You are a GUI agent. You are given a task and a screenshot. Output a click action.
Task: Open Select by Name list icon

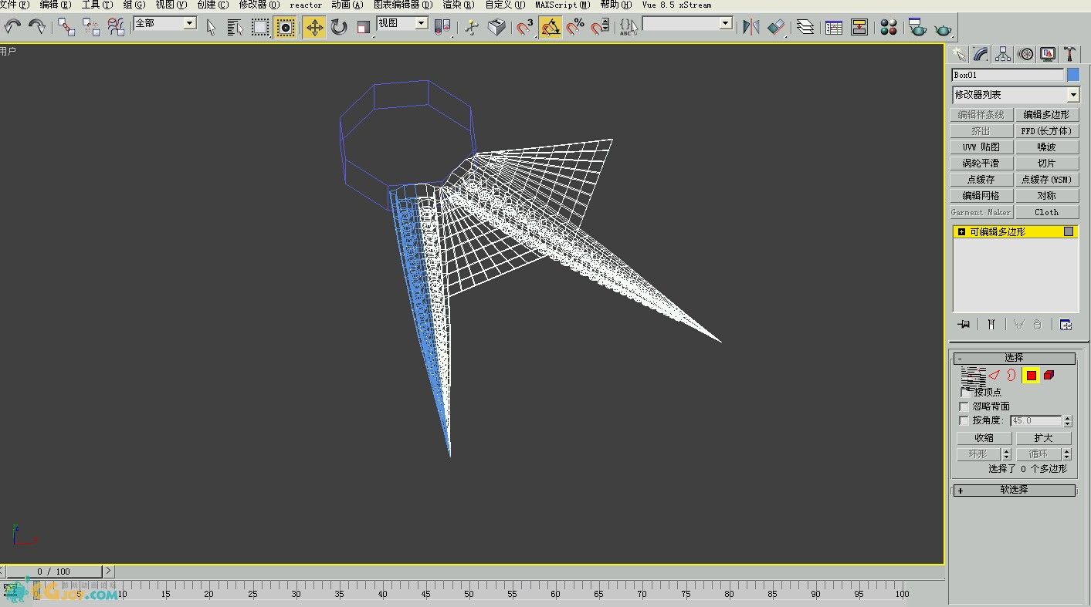click(x=235, y=27)
